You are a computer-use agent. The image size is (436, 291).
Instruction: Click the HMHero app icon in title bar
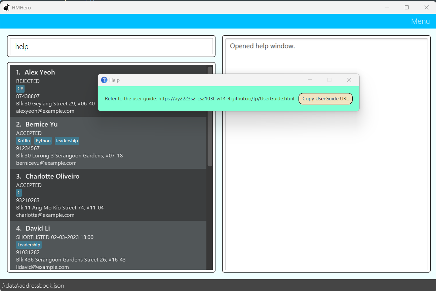click(x=6, y=7)
